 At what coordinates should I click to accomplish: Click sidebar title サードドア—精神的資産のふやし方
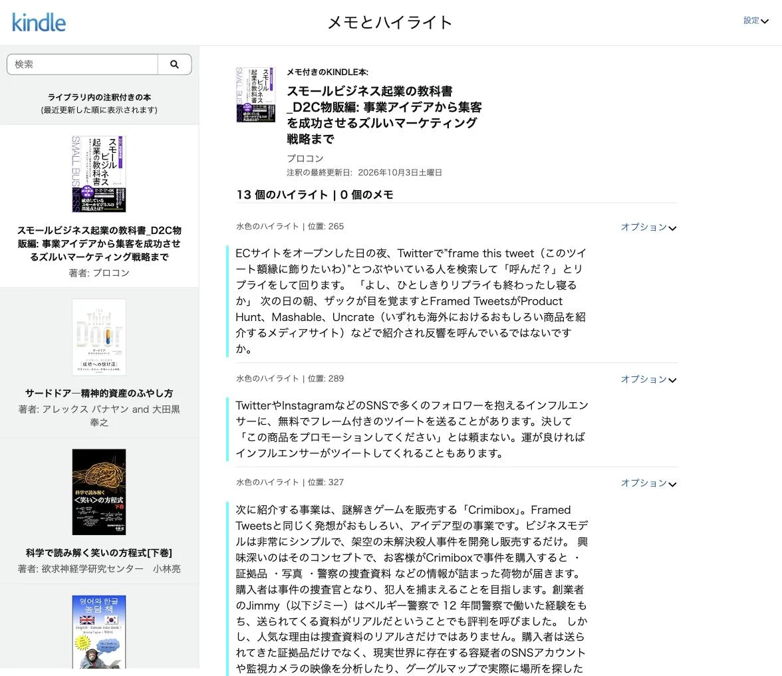[x=99, y=394]
